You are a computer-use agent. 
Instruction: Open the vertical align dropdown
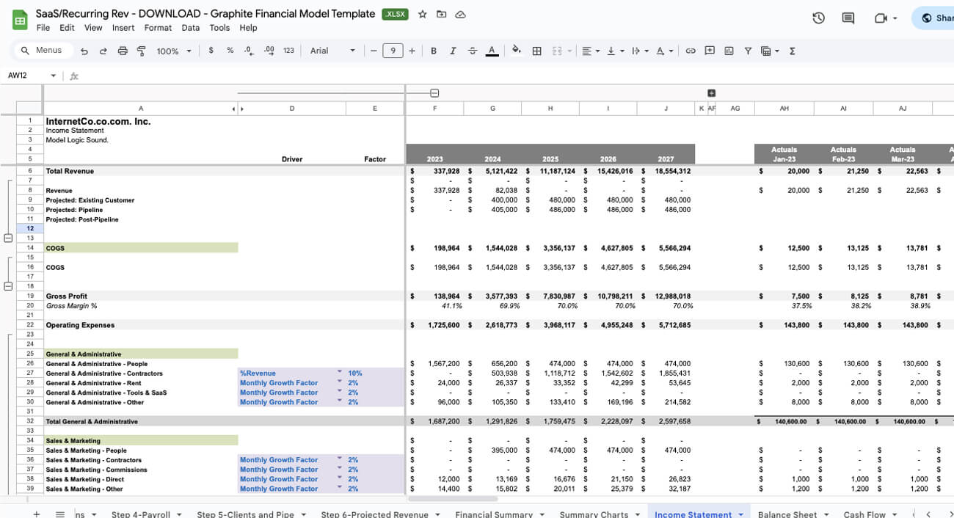coord(614,51)
